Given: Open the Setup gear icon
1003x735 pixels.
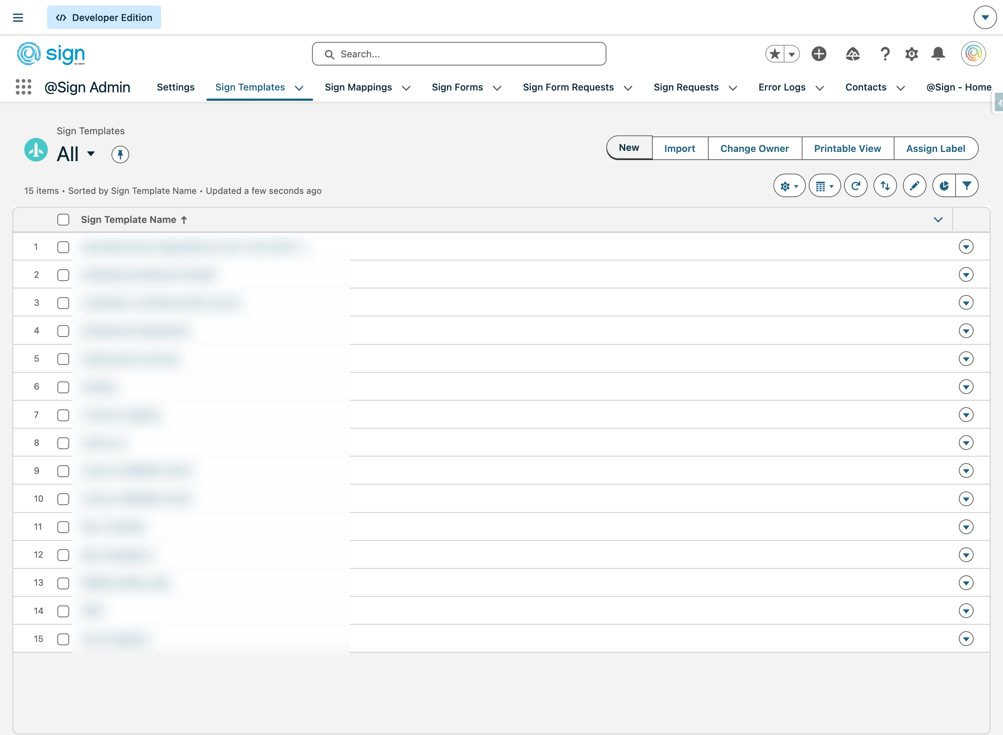Looking at the screenshot, I should (911, 54).
